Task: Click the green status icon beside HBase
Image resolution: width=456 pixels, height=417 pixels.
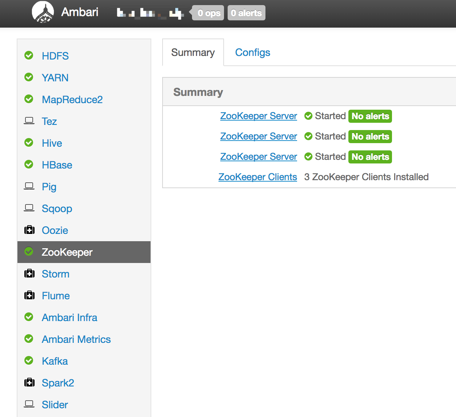Action: (29, 164)
